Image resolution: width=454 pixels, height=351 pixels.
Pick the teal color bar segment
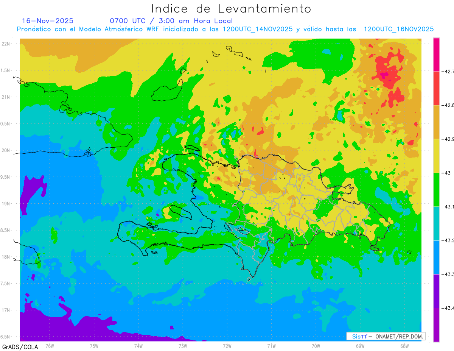(436, 223)
